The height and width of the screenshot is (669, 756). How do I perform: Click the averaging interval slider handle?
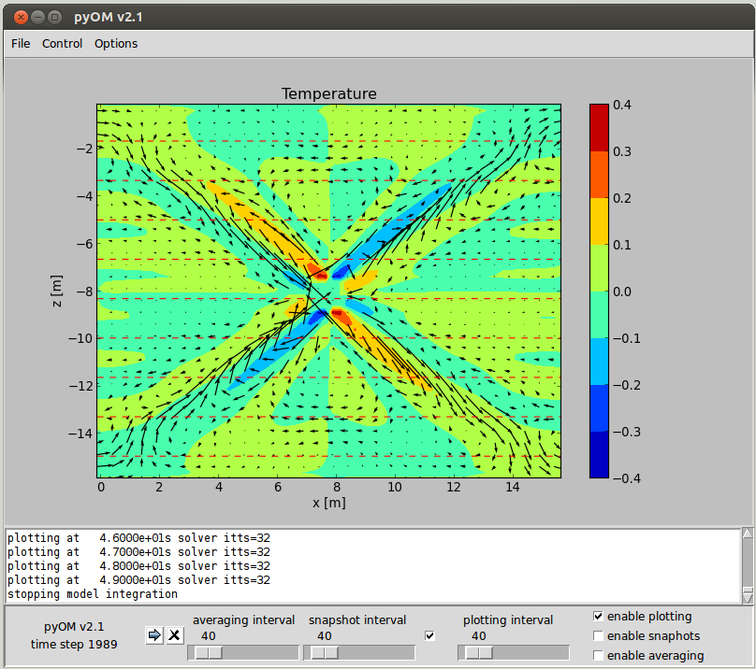(207, 652)
